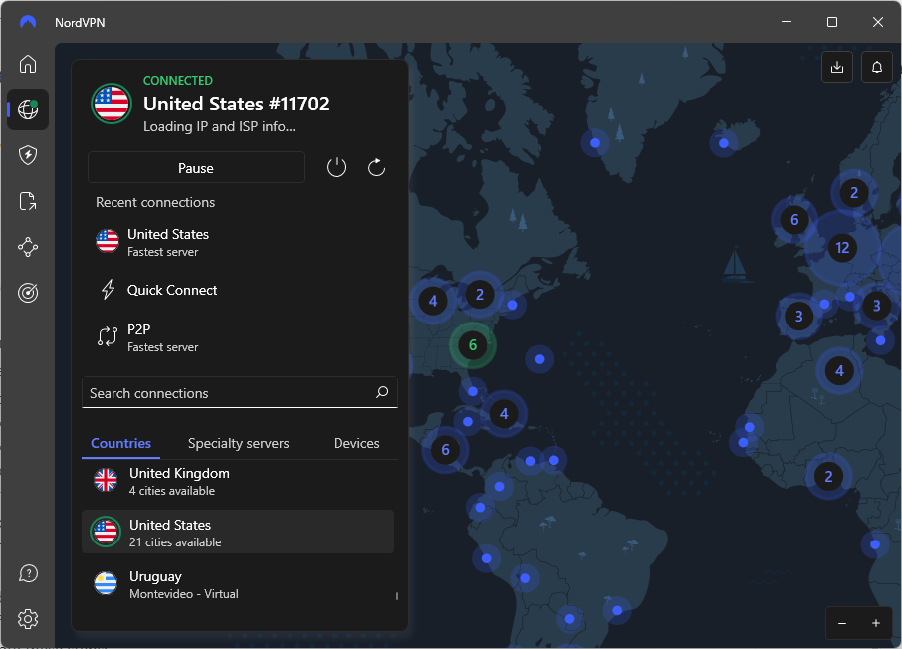This screenshot has width=902, height=649.
Task: Click the reconnect refresh icon
Action: pyautogui.click(x=376, y=168)
